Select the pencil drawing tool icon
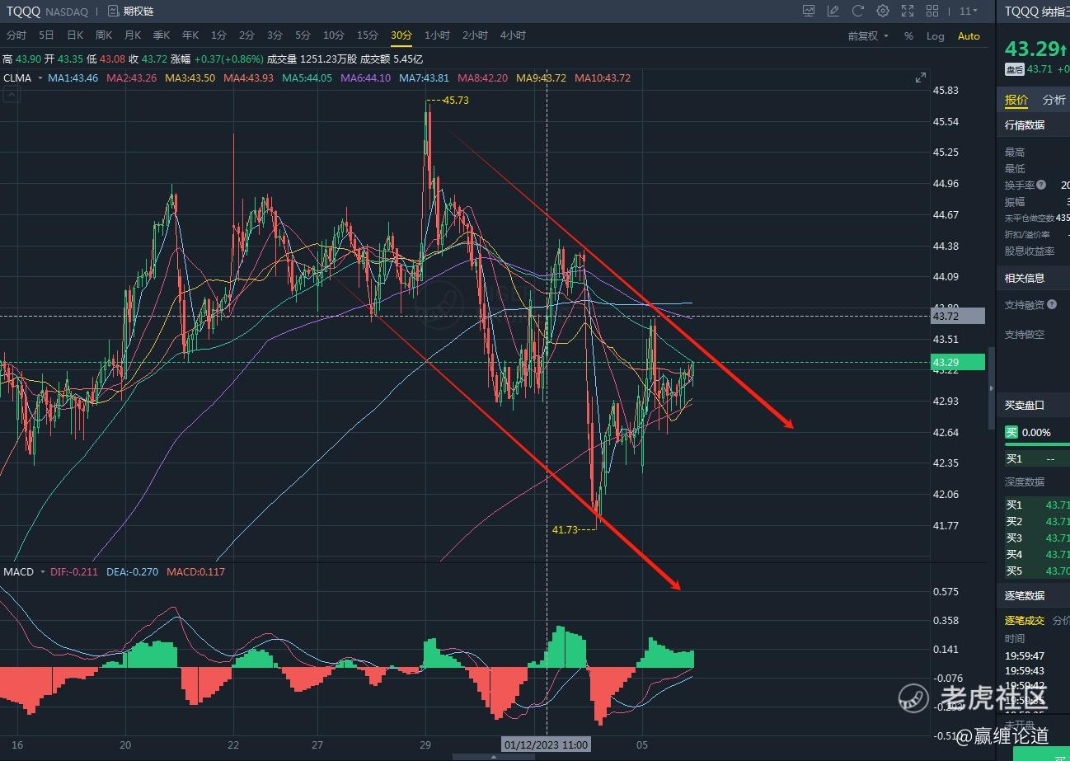Screen dimensions: 1070x761 (x=833, y=11)
